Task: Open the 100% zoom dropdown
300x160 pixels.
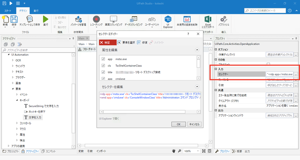Action: (x=198, y=151)
